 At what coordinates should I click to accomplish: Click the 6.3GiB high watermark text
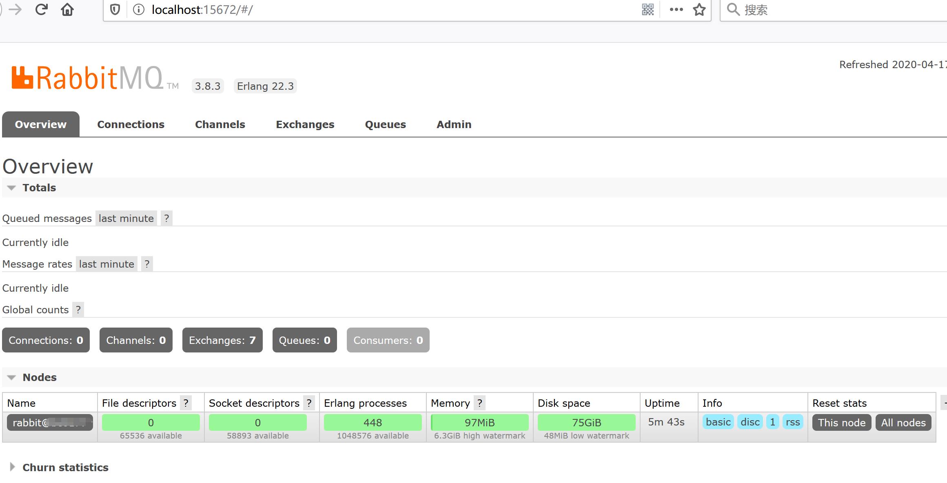coord(480,436)
